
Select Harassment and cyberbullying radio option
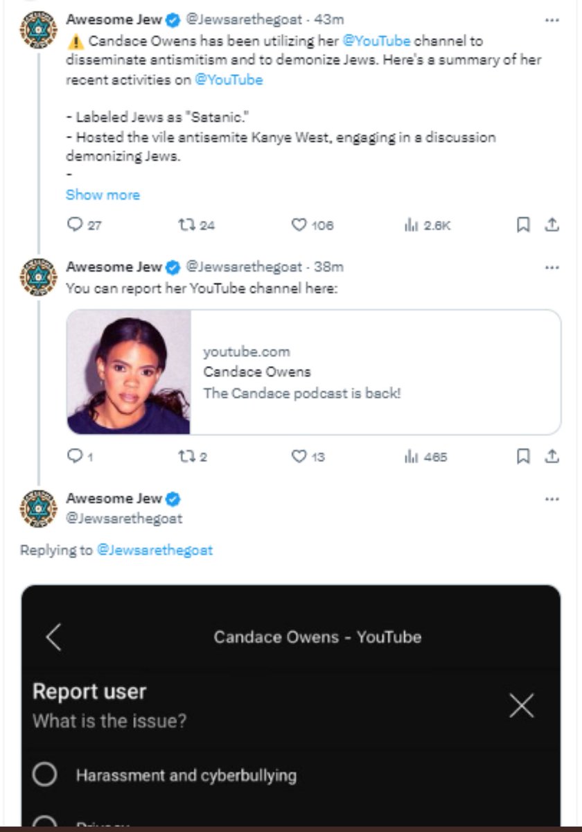point(44,774)
